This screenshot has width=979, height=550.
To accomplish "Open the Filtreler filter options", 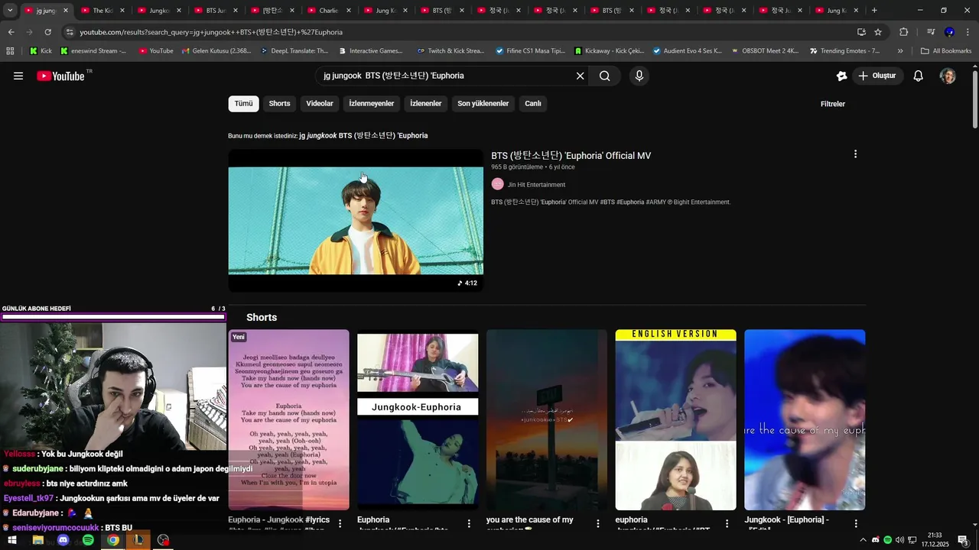I will [832, 104].
